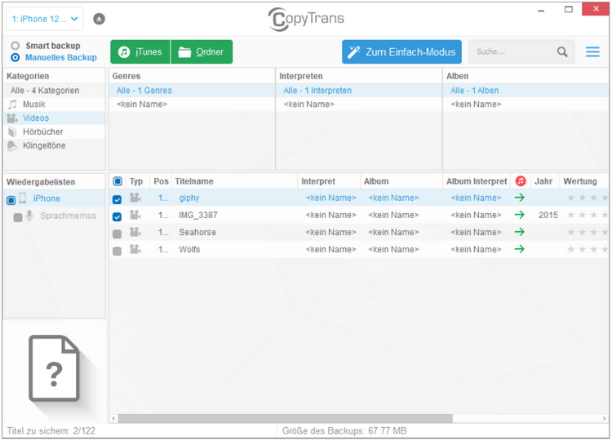Image resolution: width=612 pixels, height=441 pixels.
Task: Click the iTunes backup button
Action: pyautogui.click(x=140, y=51)
